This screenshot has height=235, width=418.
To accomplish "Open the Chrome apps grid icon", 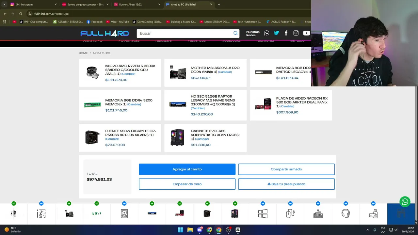I will coord(4,22).
